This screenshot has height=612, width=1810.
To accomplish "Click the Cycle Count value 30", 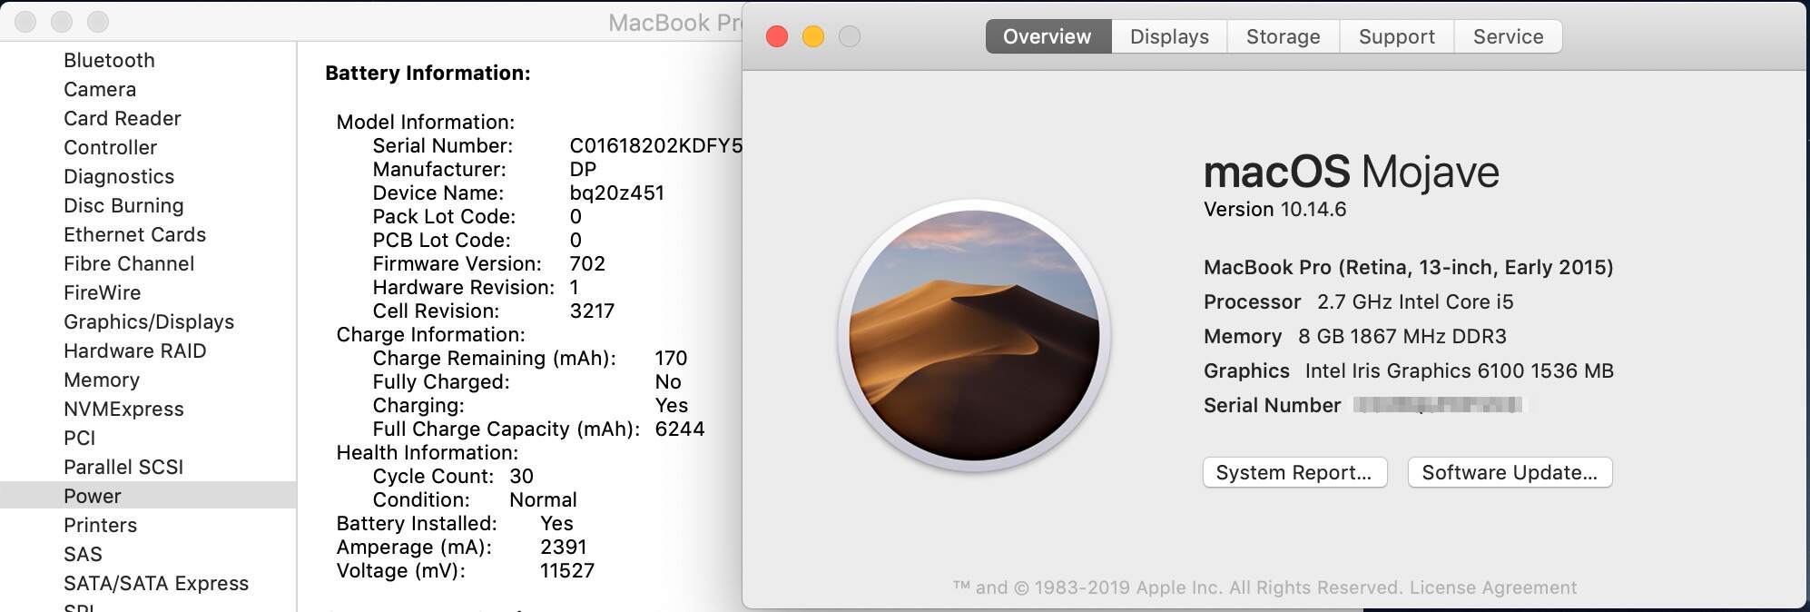I will click(521, 476).
